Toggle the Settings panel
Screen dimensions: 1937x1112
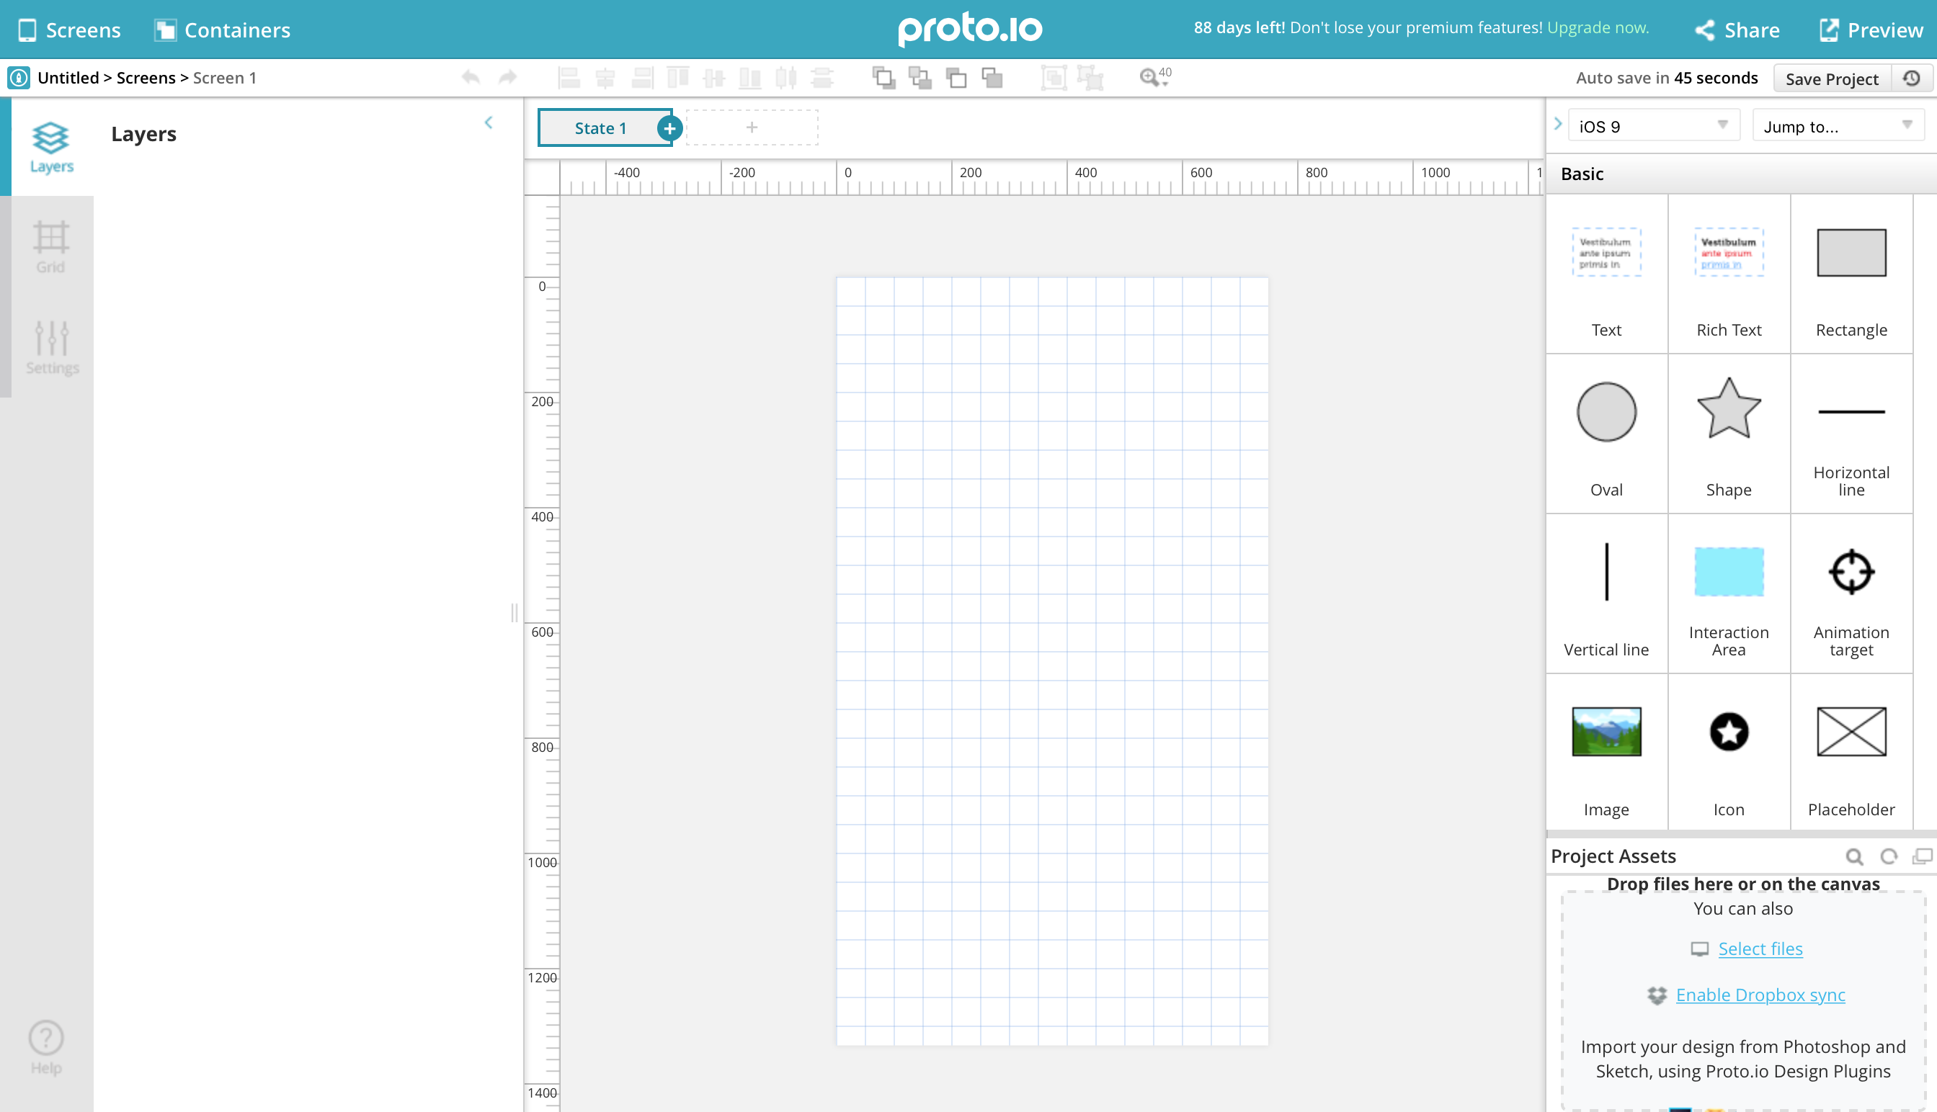pos(52,349)
